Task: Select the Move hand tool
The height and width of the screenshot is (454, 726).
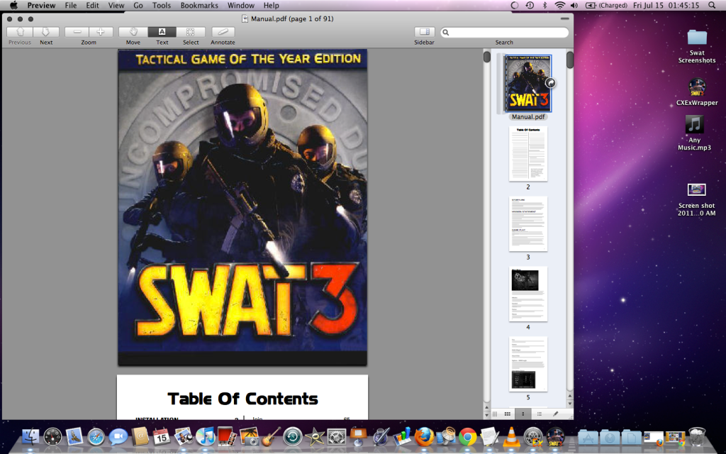Action: pyautogui.click(x=133, y=32)
